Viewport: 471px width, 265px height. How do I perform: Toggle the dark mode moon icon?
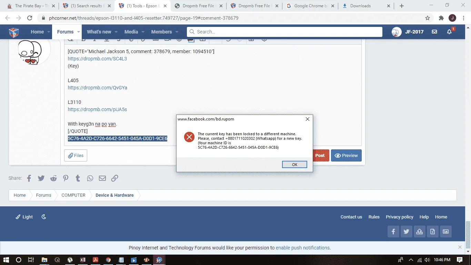click(44, 217)
